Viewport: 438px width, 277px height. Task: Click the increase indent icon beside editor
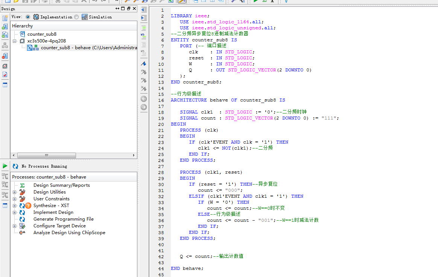click(144, 18)
